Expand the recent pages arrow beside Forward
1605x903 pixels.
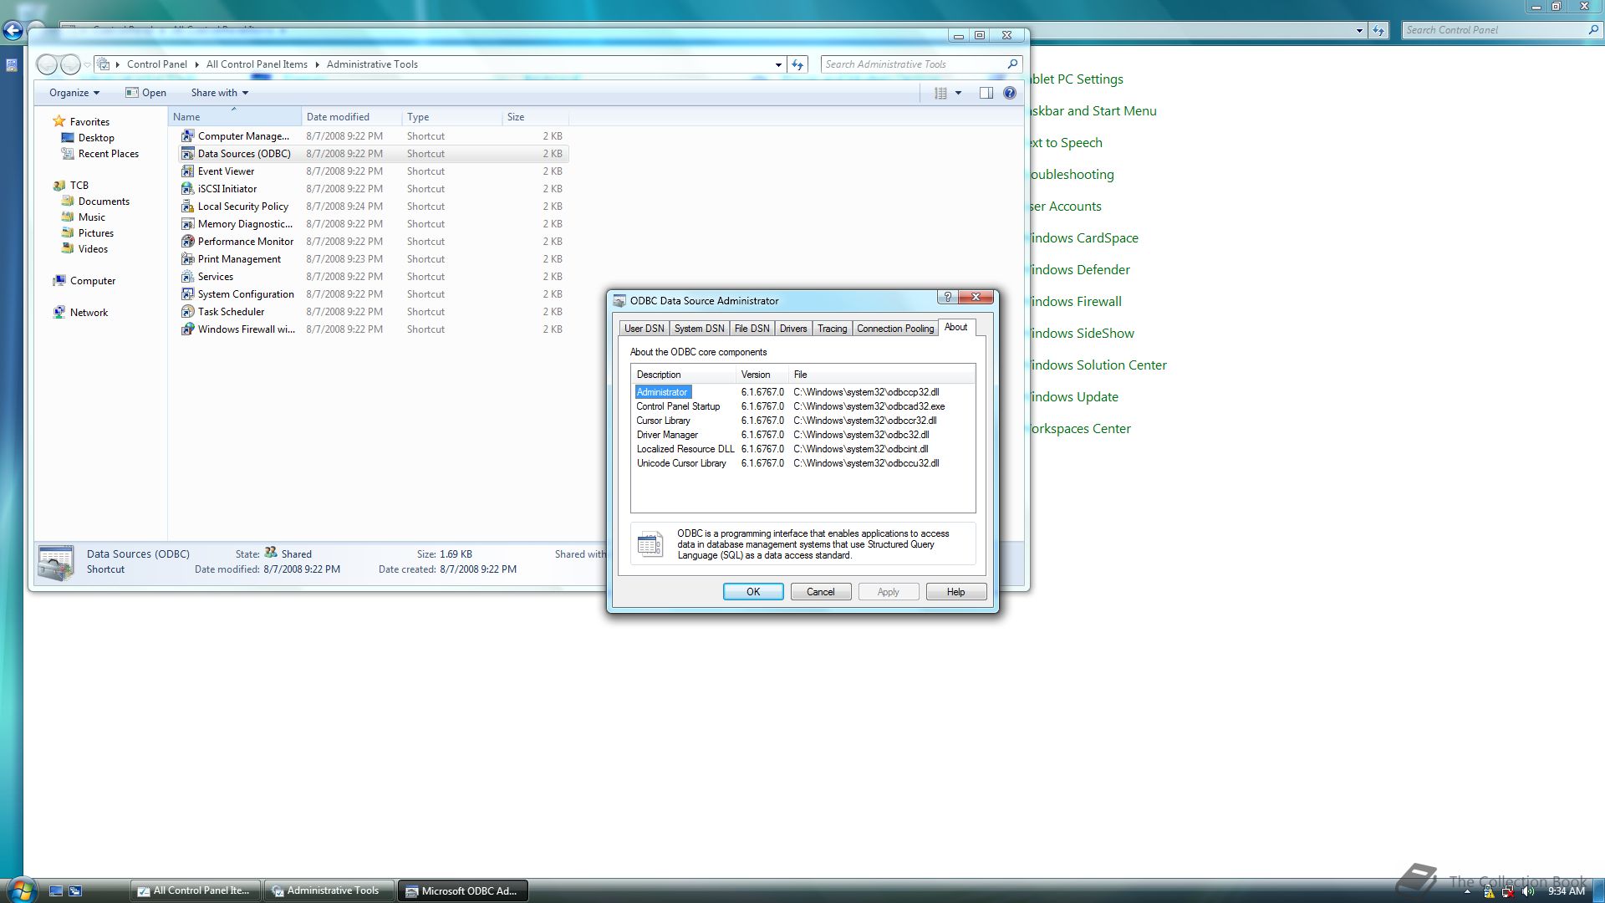point(87,64)
